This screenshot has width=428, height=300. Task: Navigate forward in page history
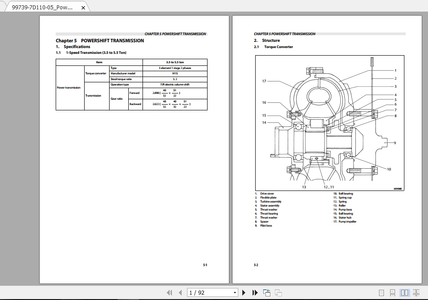coord(279,292)
